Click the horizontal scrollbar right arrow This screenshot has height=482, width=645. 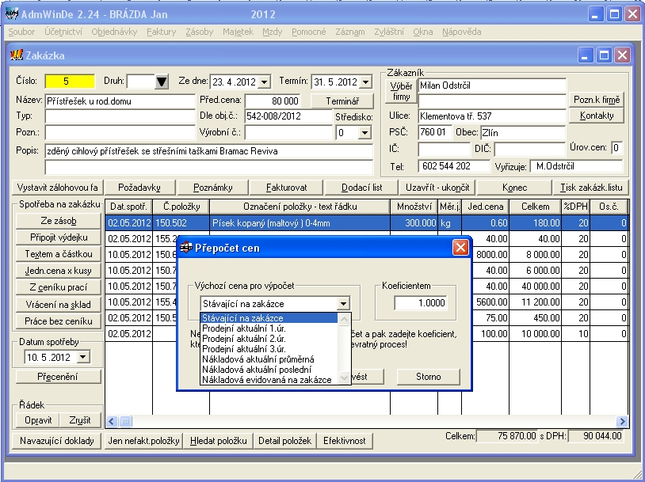point(622,421)
